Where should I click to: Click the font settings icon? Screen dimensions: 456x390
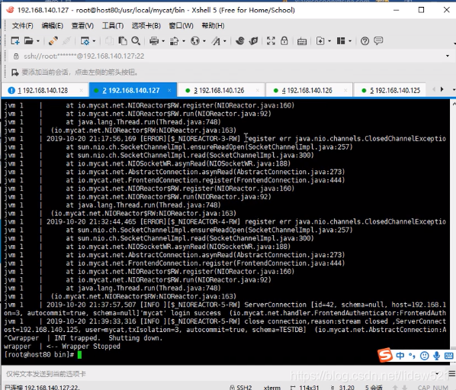pyautogui.click(x=216, y=41)
